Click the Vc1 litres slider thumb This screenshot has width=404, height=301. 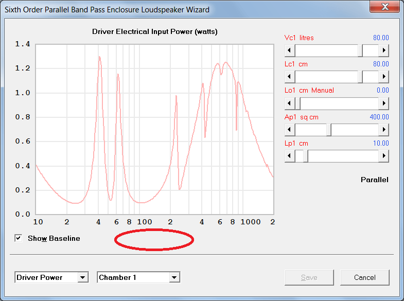(360, 50)
